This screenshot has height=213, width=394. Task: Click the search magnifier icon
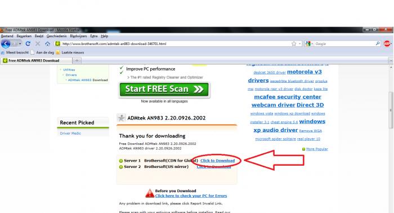(378, 43)
